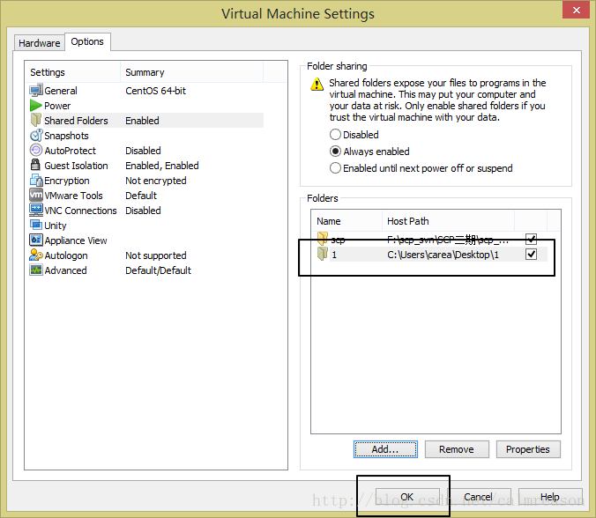
Task: Click the C:\Users\carea\Desktop\1 host path
Action: click(443, 255)
